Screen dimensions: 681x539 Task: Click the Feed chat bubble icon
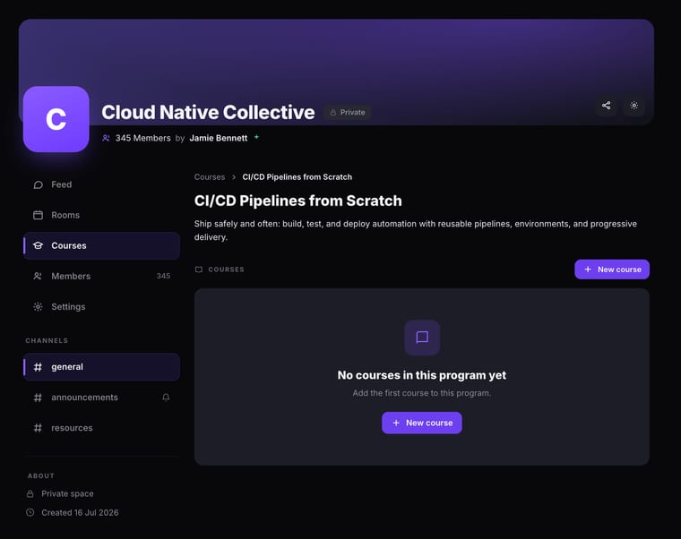point(39,184)
